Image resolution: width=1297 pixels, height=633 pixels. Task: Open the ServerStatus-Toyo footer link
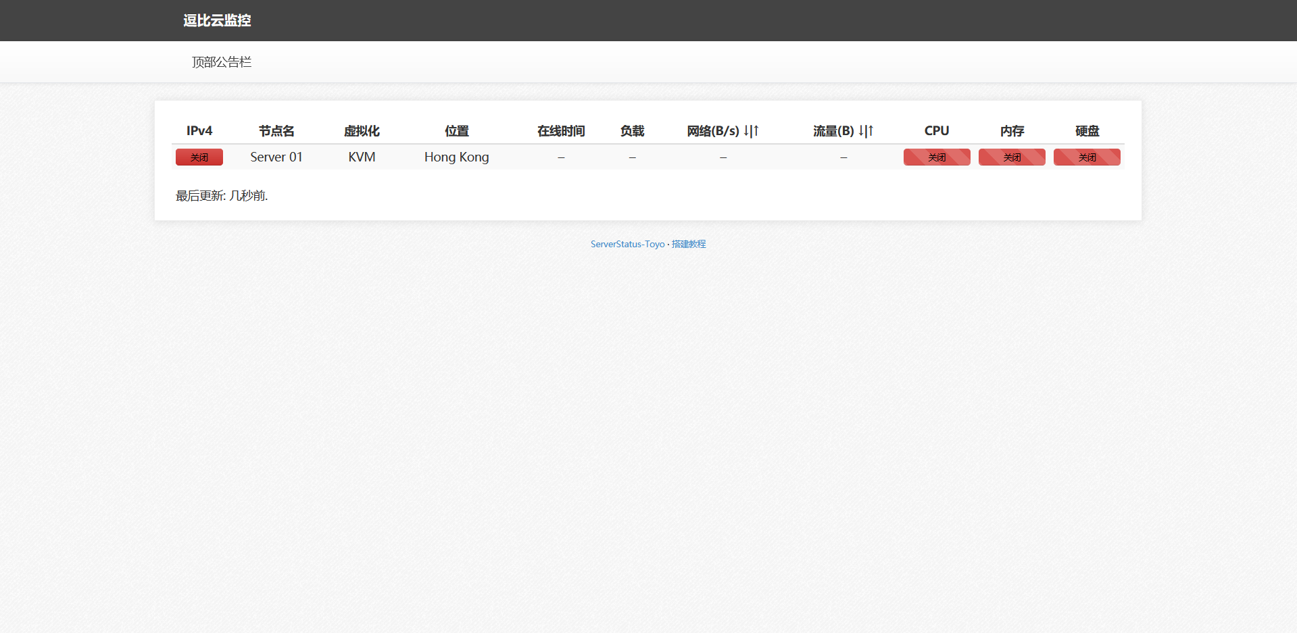coord(627,244)
